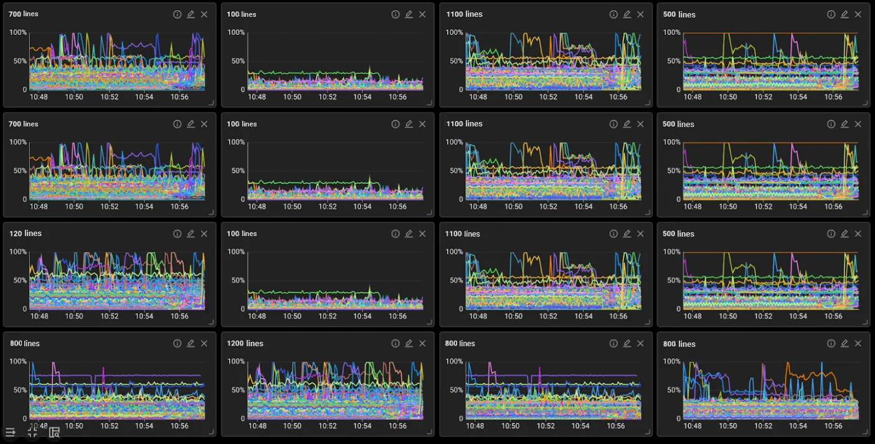Image resolution: width=875 pixels, height=444 pixels.
Task: Show info for 800 lines panel beside 1200
Action: (x=613, y=344)
